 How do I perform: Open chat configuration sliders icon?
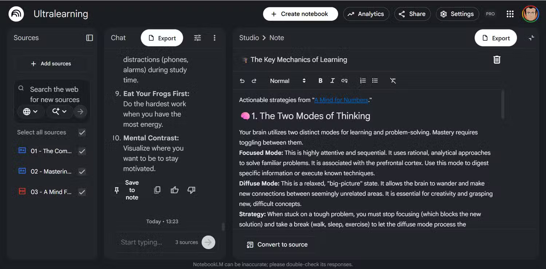click(197, 38)
